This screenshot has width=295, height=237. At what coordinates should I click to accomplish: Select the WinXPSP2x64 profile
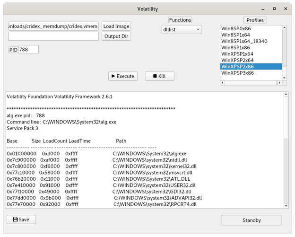(251, 60)
